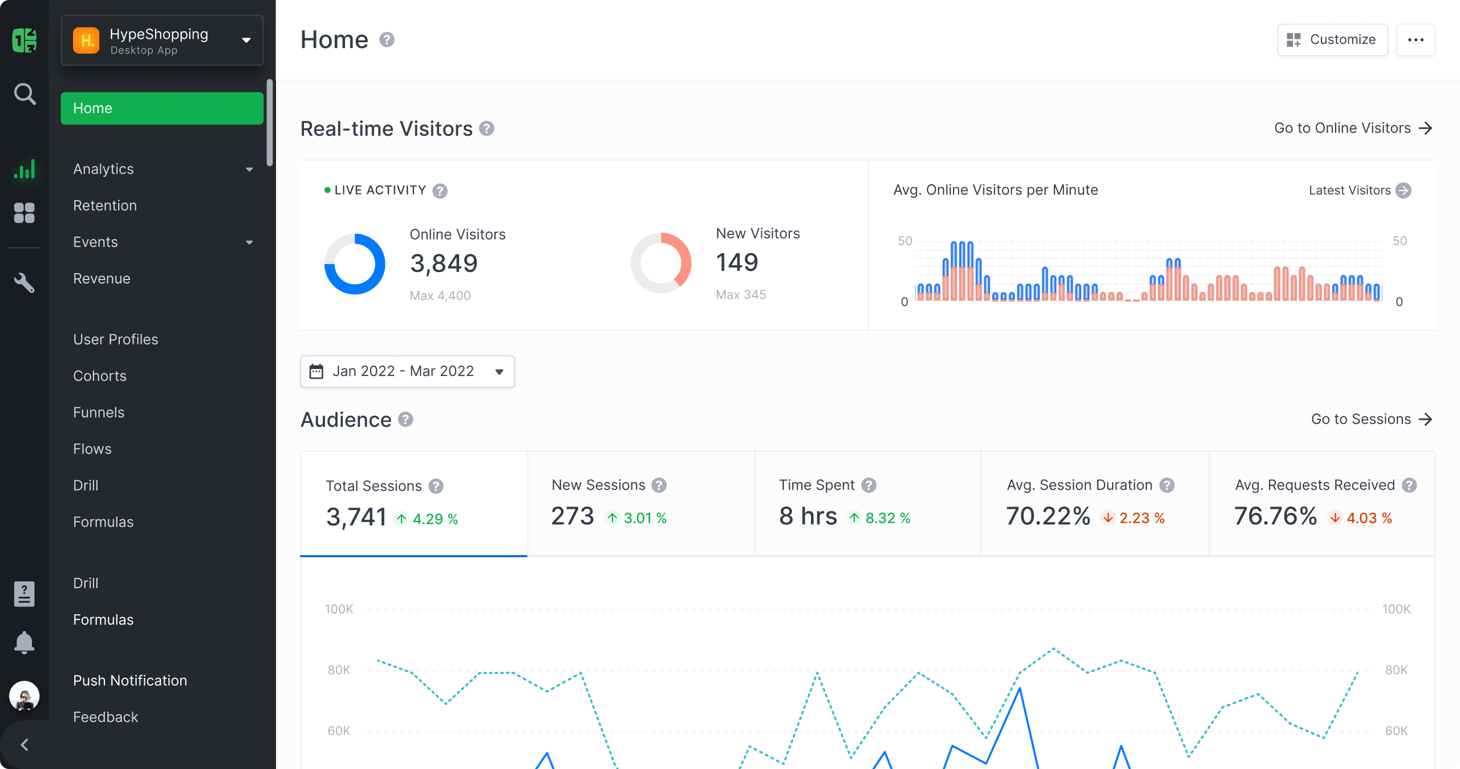1460x769 pixels.
Task: Select Retention in the sidebar menu
Action: click(x=105, y=205)
